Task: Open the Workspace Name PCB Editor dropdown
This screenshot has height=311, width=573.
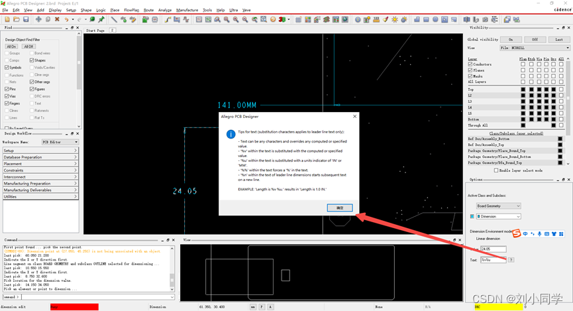Action: click(60, 142)
